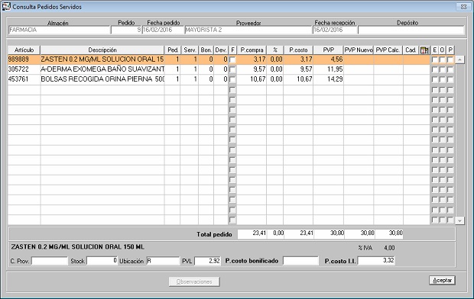Toggle the O checkbox in BOLSAS RECOGIDA row
Viewport: 474px width, 299px height.
[x=442, y=79]
